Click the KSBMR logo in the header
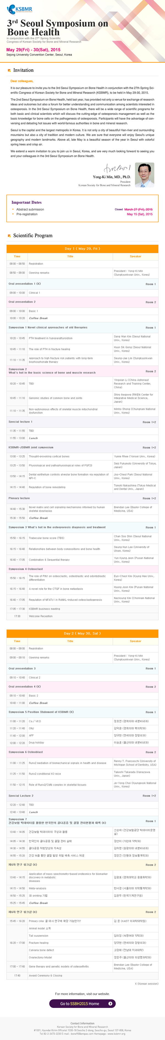 pos(20,9)
